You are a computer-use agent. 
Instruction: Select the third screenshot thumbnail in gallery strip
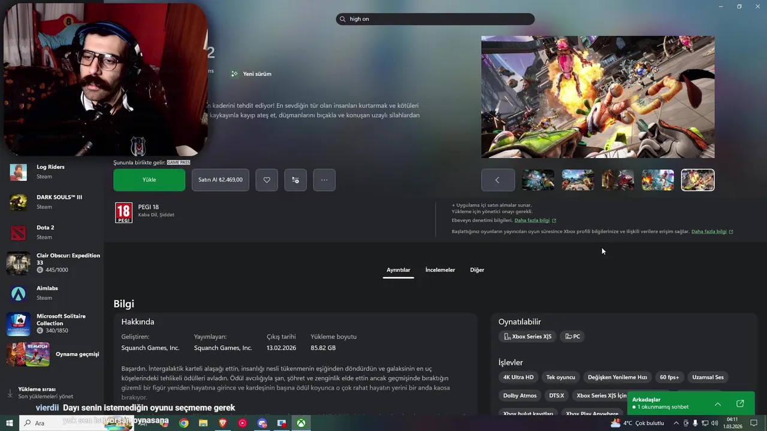(x=618, y=180)
